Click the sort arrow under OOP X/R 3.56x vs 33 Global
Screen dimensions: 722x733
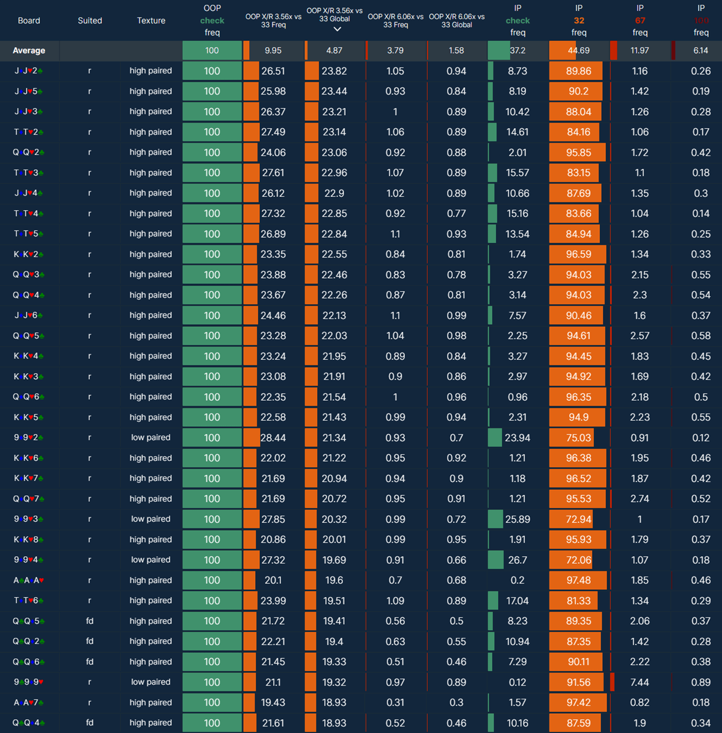coord(337,29)
